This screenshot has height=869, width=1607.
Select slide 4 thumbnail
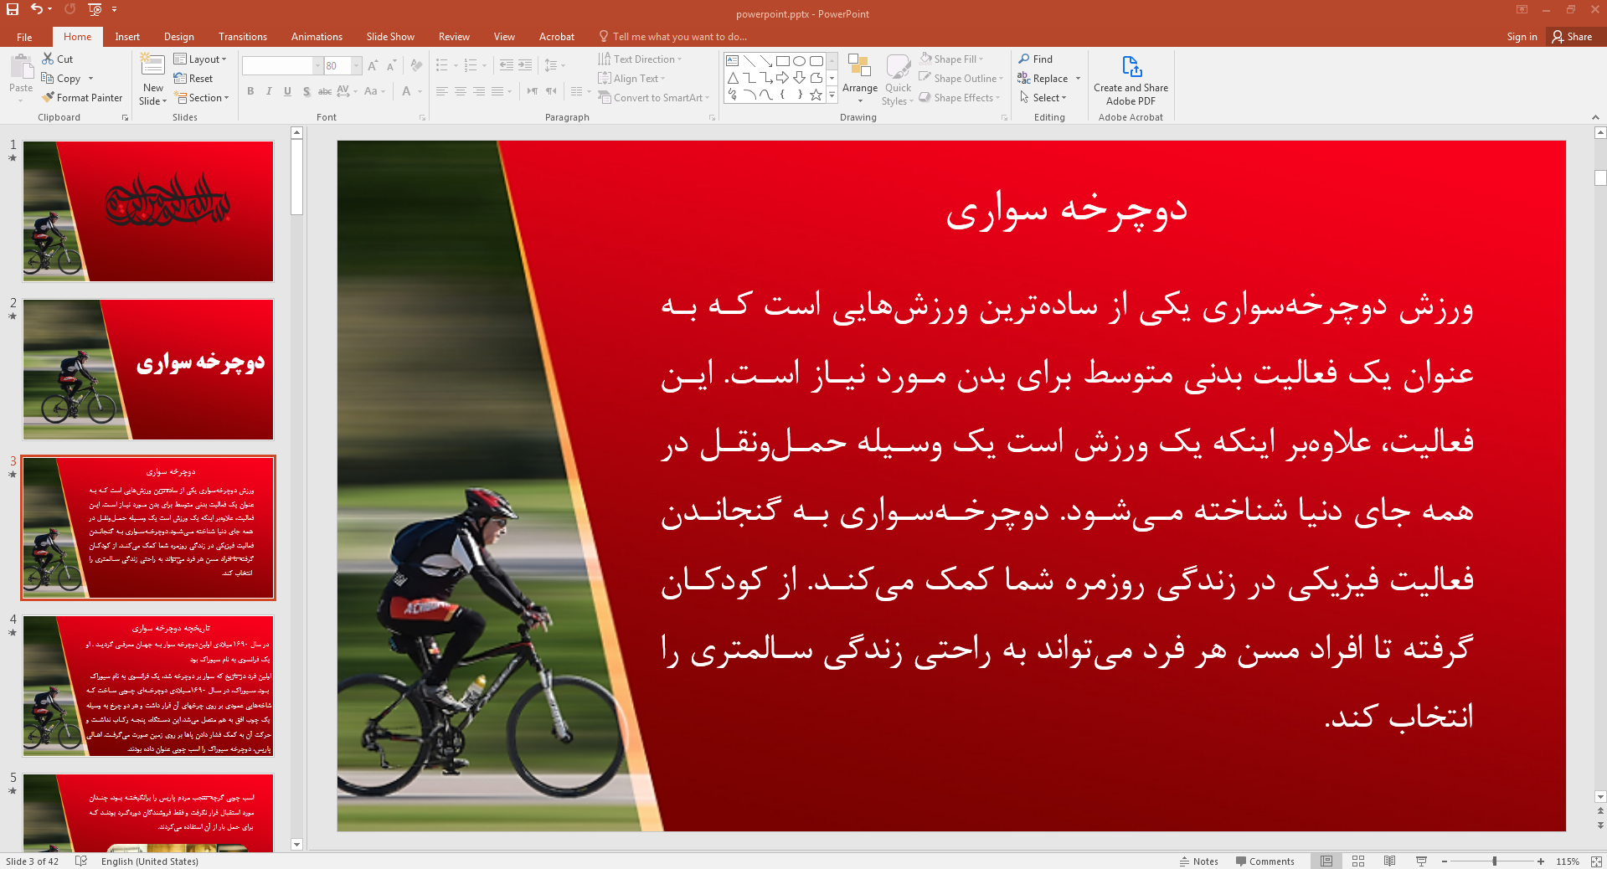(x=148, y=686)
